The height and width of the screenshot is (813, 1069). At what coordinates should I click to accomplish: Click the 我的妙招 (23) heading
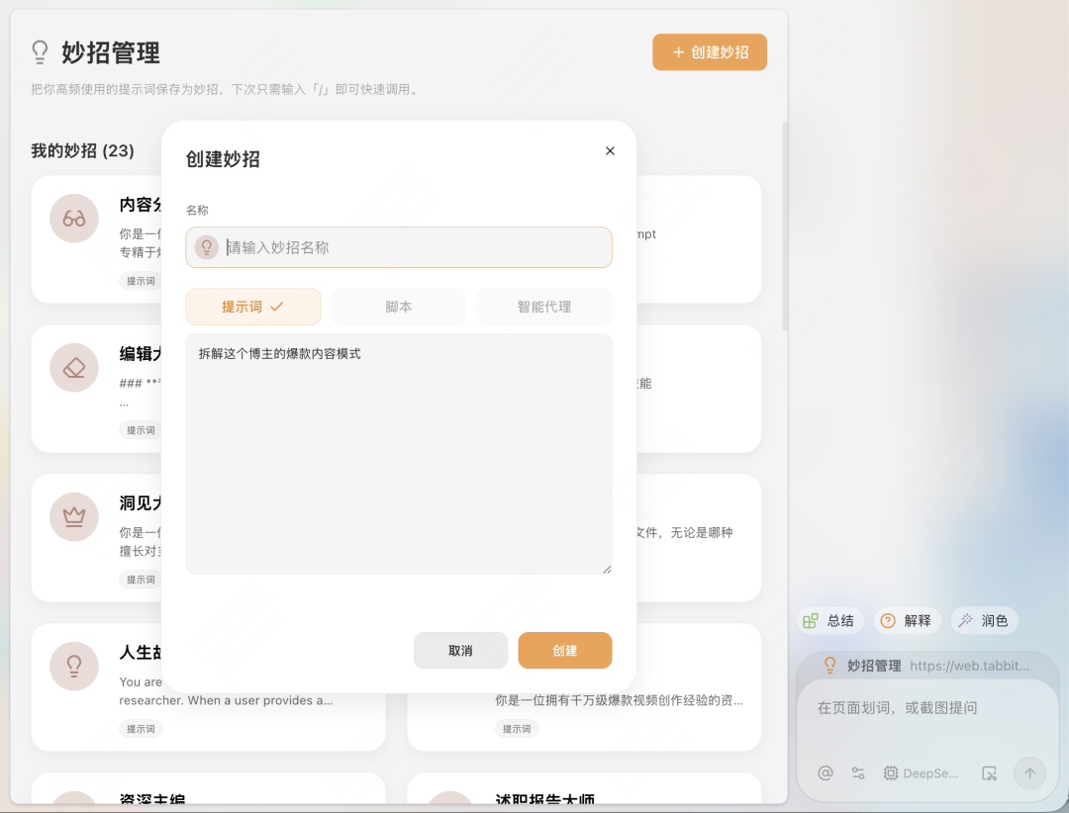click(82, 150)
